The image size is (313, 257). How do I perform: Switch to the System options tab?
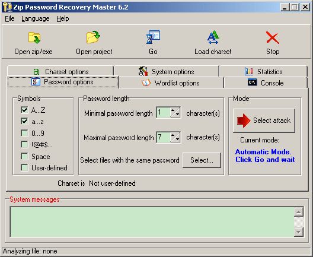click(x=167, y=71)
